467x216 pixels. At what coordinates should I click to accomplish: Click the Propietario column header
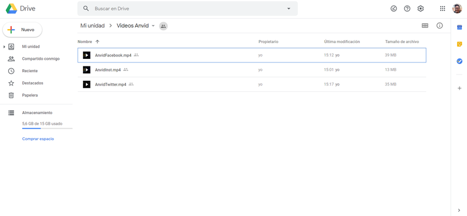pyautogui.click(x=269, y=42)
